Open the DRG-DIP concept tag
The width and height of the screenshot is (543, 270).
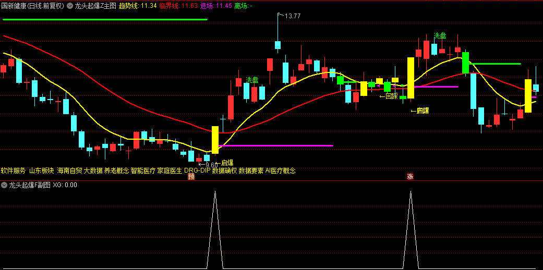(197, 170)
